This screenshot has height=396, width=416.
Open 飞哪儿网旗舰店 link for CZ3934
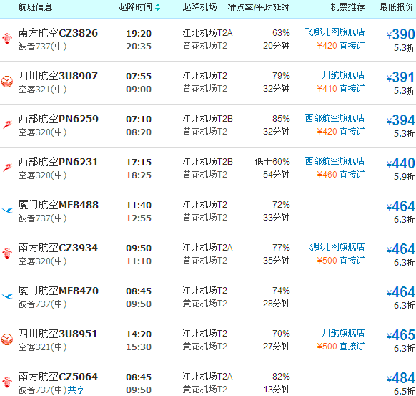(x=335, y=247)
